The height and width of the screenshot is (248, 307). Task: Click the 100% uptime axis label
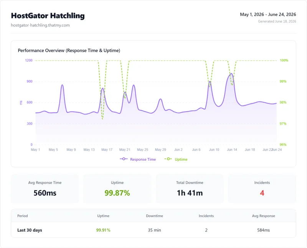pyautogui.click(x=284, y=60)
